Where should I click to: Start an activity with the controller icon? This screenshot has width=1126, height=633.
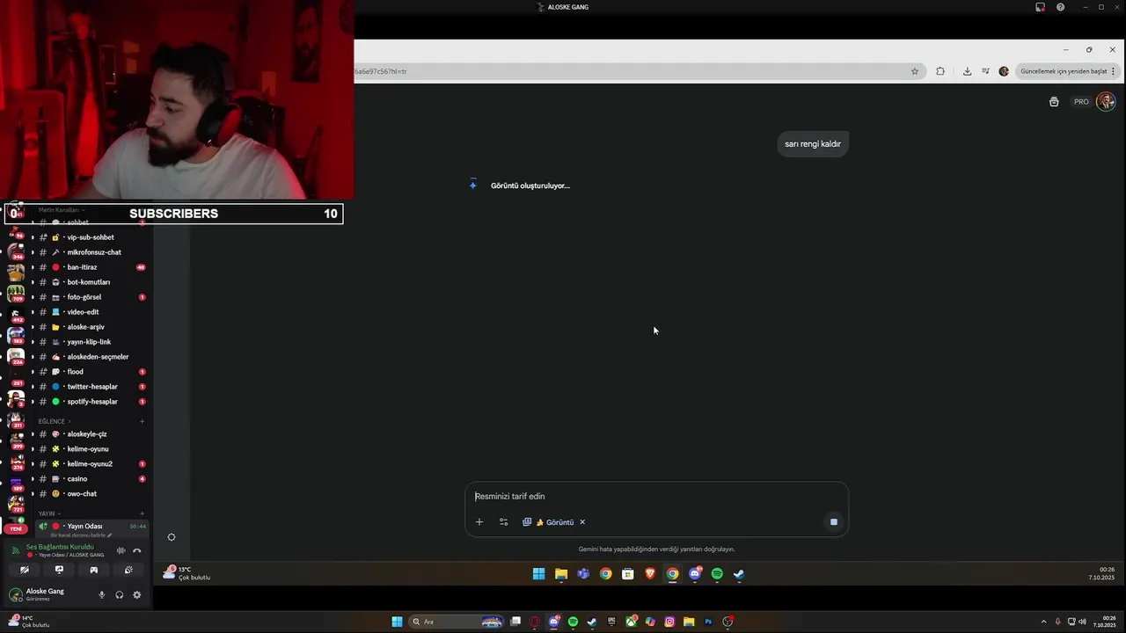coord(93,570)
